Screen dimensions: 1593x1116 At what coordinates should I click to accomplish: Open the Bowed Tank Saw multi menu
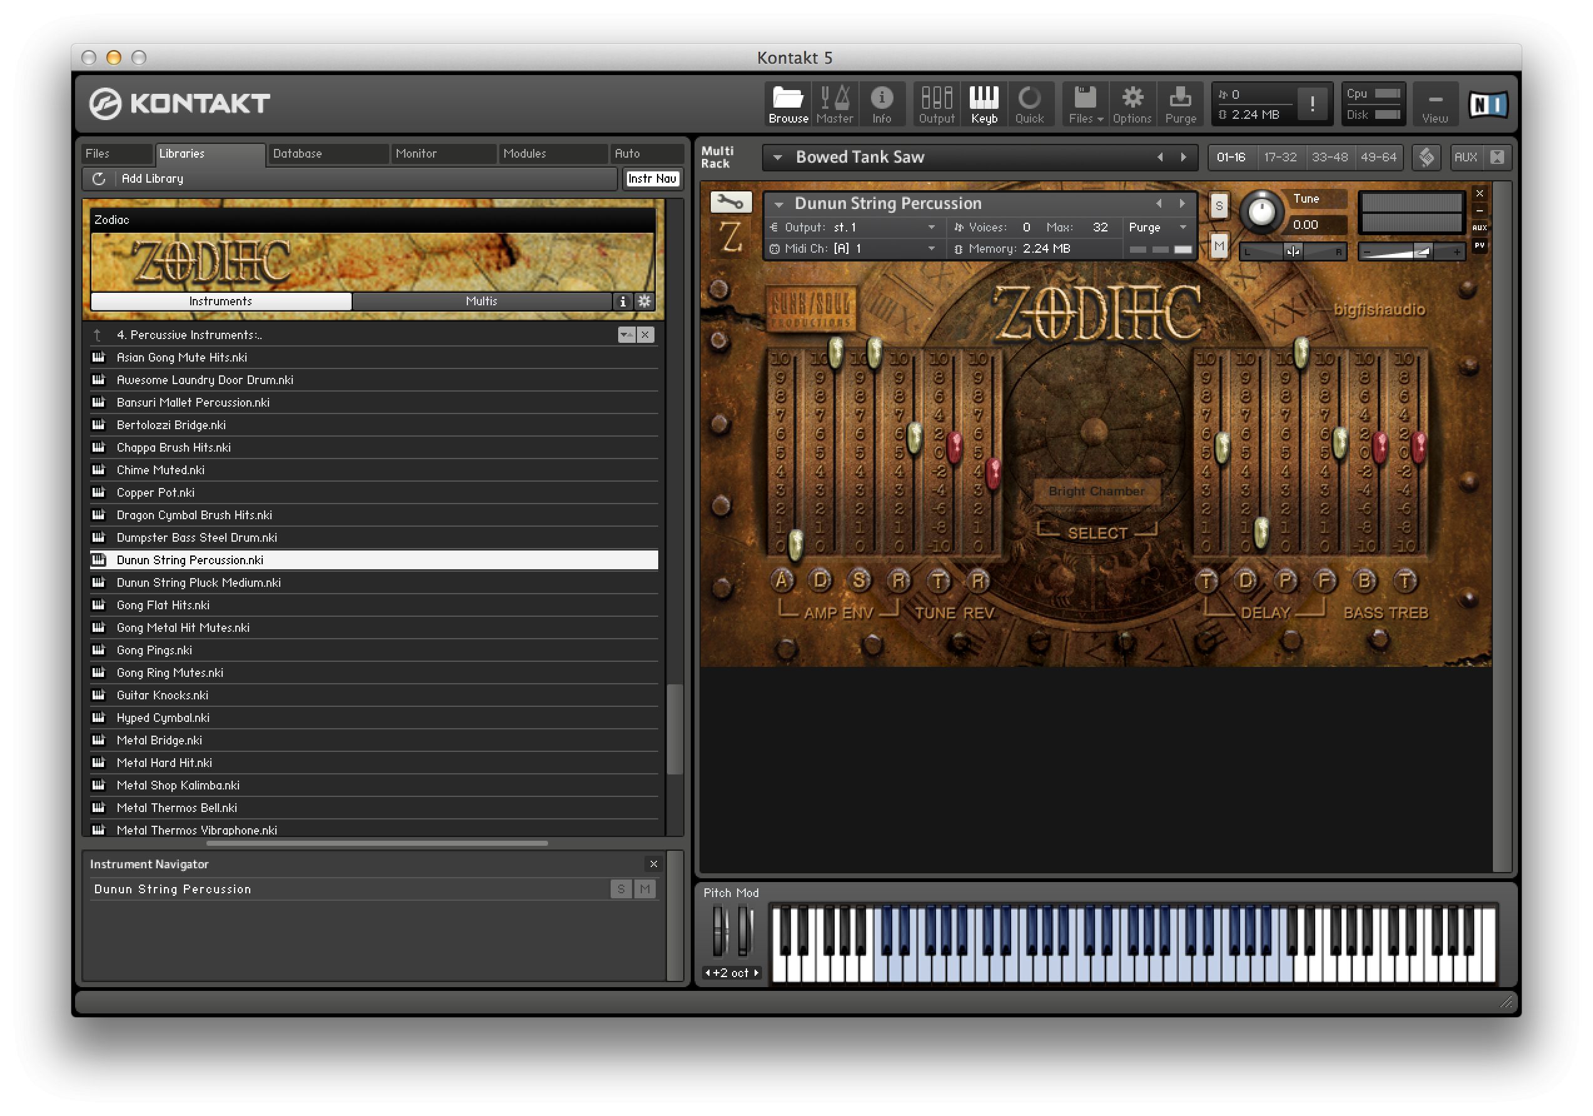pos(777,158)
